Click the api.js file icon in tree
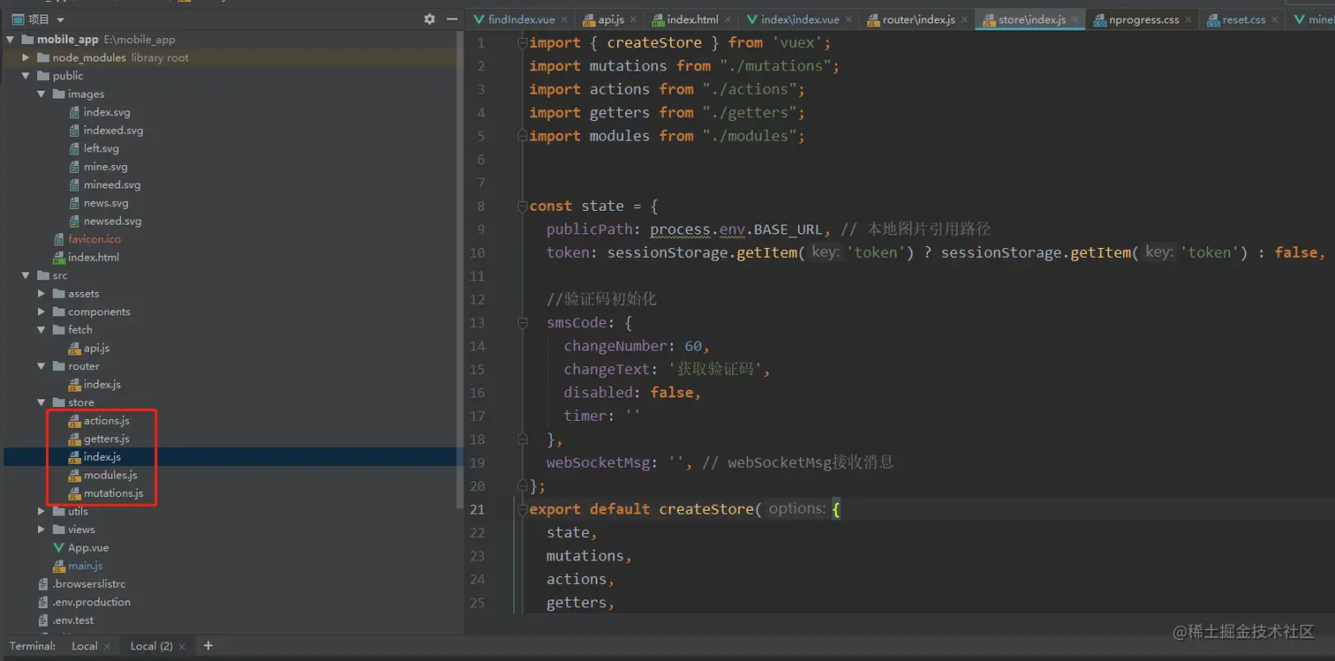 [x=74, y=349]
